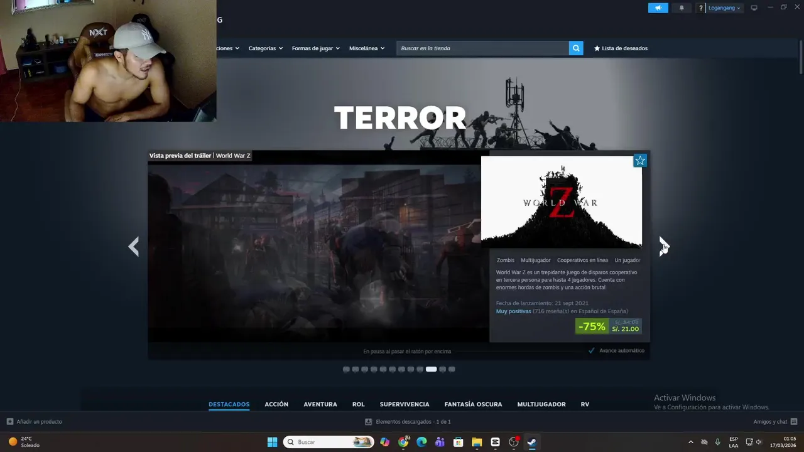Advance carousel with the right arrow
Viewport: 804px width, 452px height.
[x=664, y=246]
